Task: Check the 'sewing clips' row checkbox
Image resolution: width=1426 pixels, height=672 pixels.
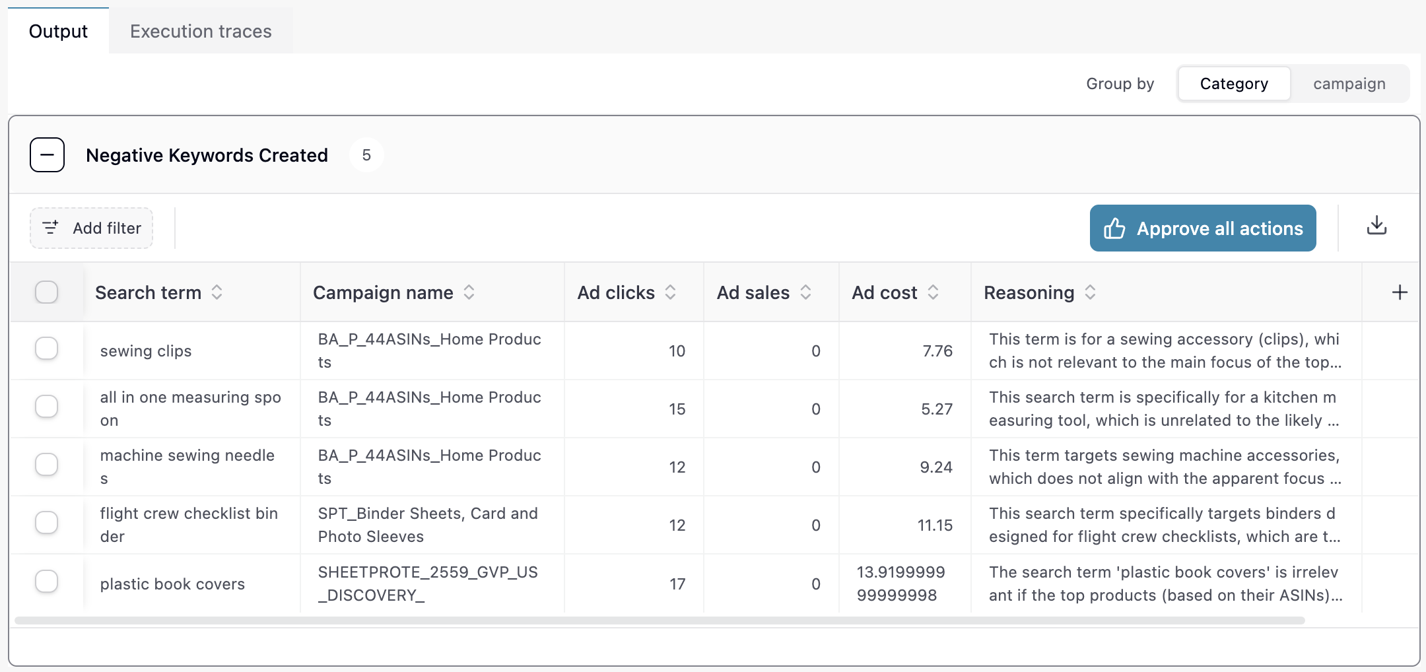Action: click(x=47, y=349)
